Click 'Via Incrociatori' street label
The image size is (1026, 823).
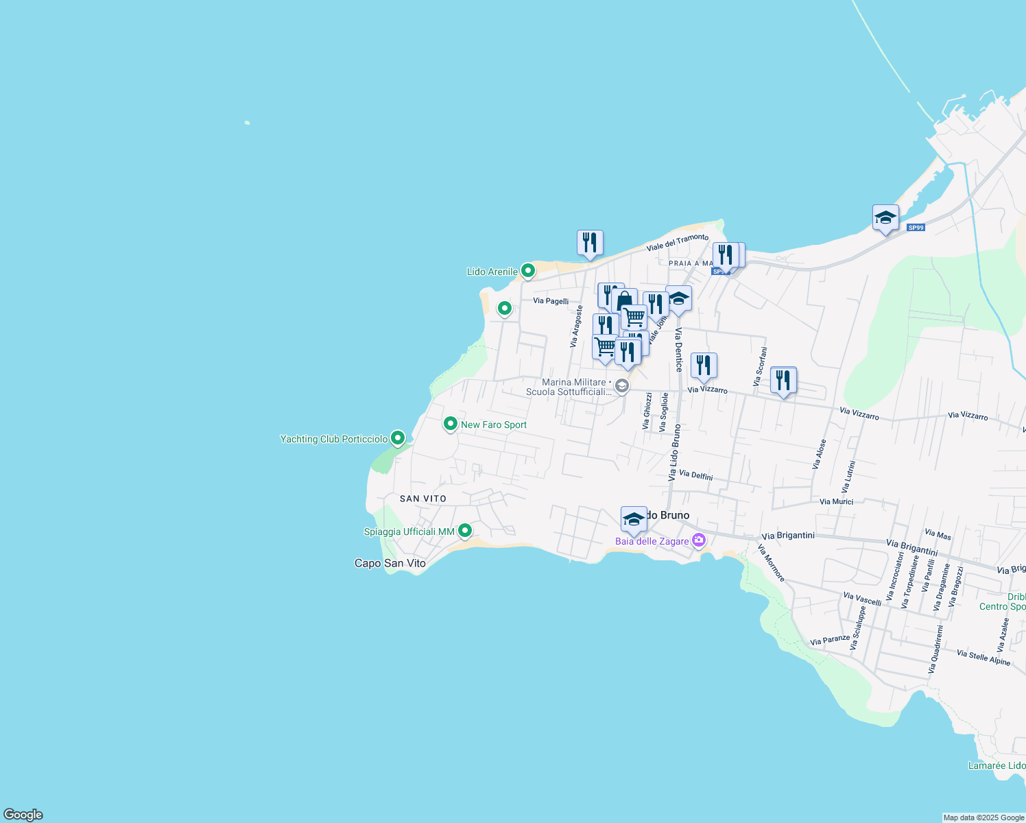896,577
